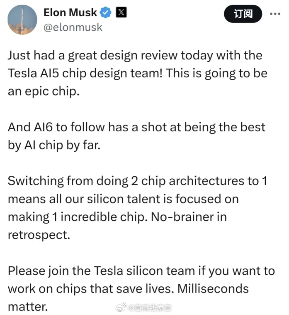Click the words 'Tesla AI5 chip design team!'
The width and height of the screenshot is (289, 315).
pyautogui.click(x=85, y=73)
